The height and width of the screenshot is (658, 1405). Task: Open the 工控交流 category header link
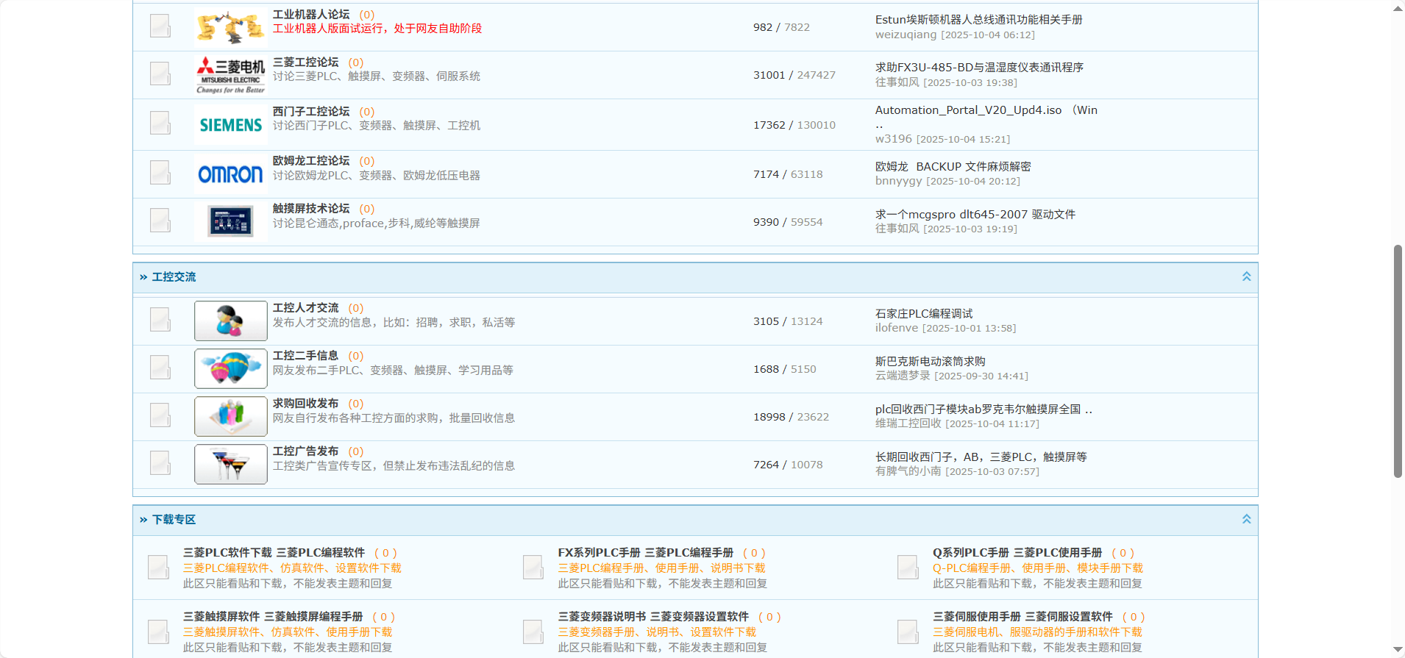(174, 277)
